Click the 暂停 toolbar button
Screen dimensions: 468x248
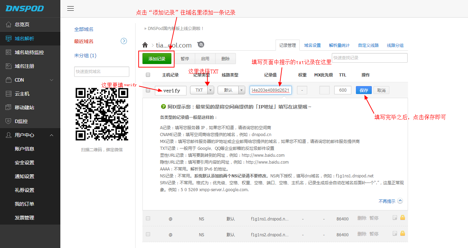185,59
